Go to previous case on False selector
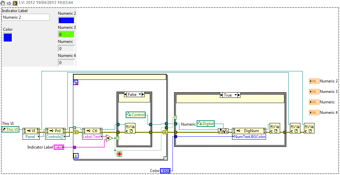 (125, 94)
